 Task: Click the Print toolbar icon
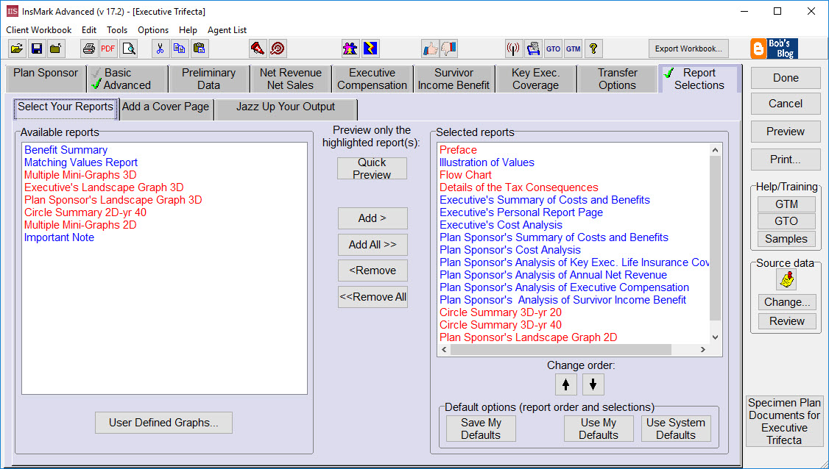click(88, 48)
